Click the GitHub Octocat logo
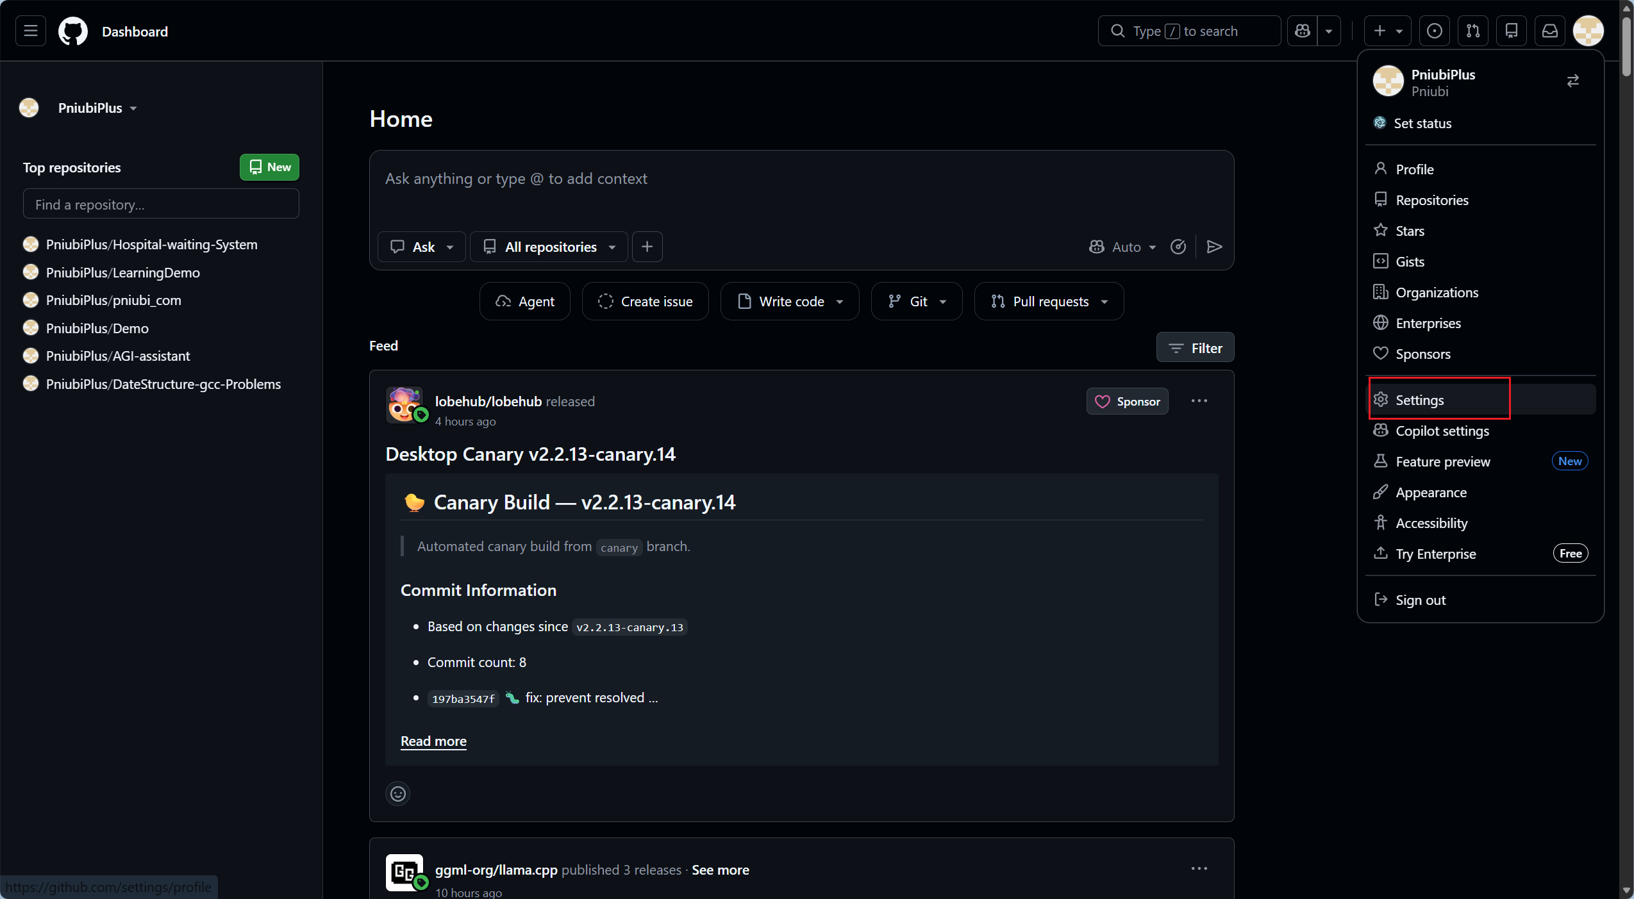 pos(73,31)
